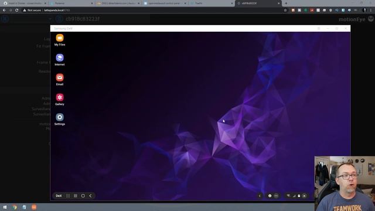Open the Windows Start menu
Screen dimensions: 375x211
pyautogui.click(x=5, y=207)
